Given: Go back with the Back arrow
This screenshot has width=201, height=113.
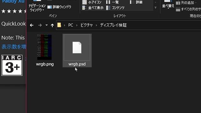Looking at the screenshot, I should (32, 25).
